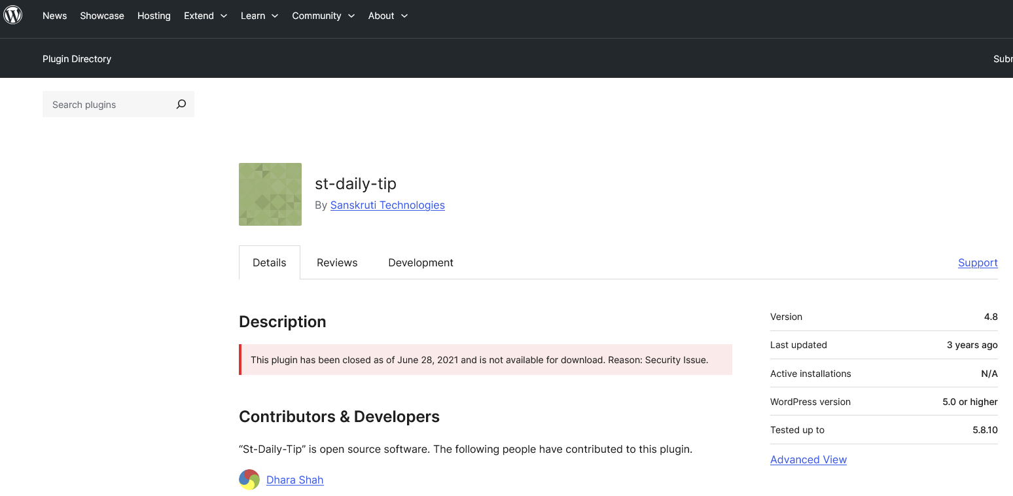
Task: Expand the Community dropdown menu
Action: pos(323,16)
